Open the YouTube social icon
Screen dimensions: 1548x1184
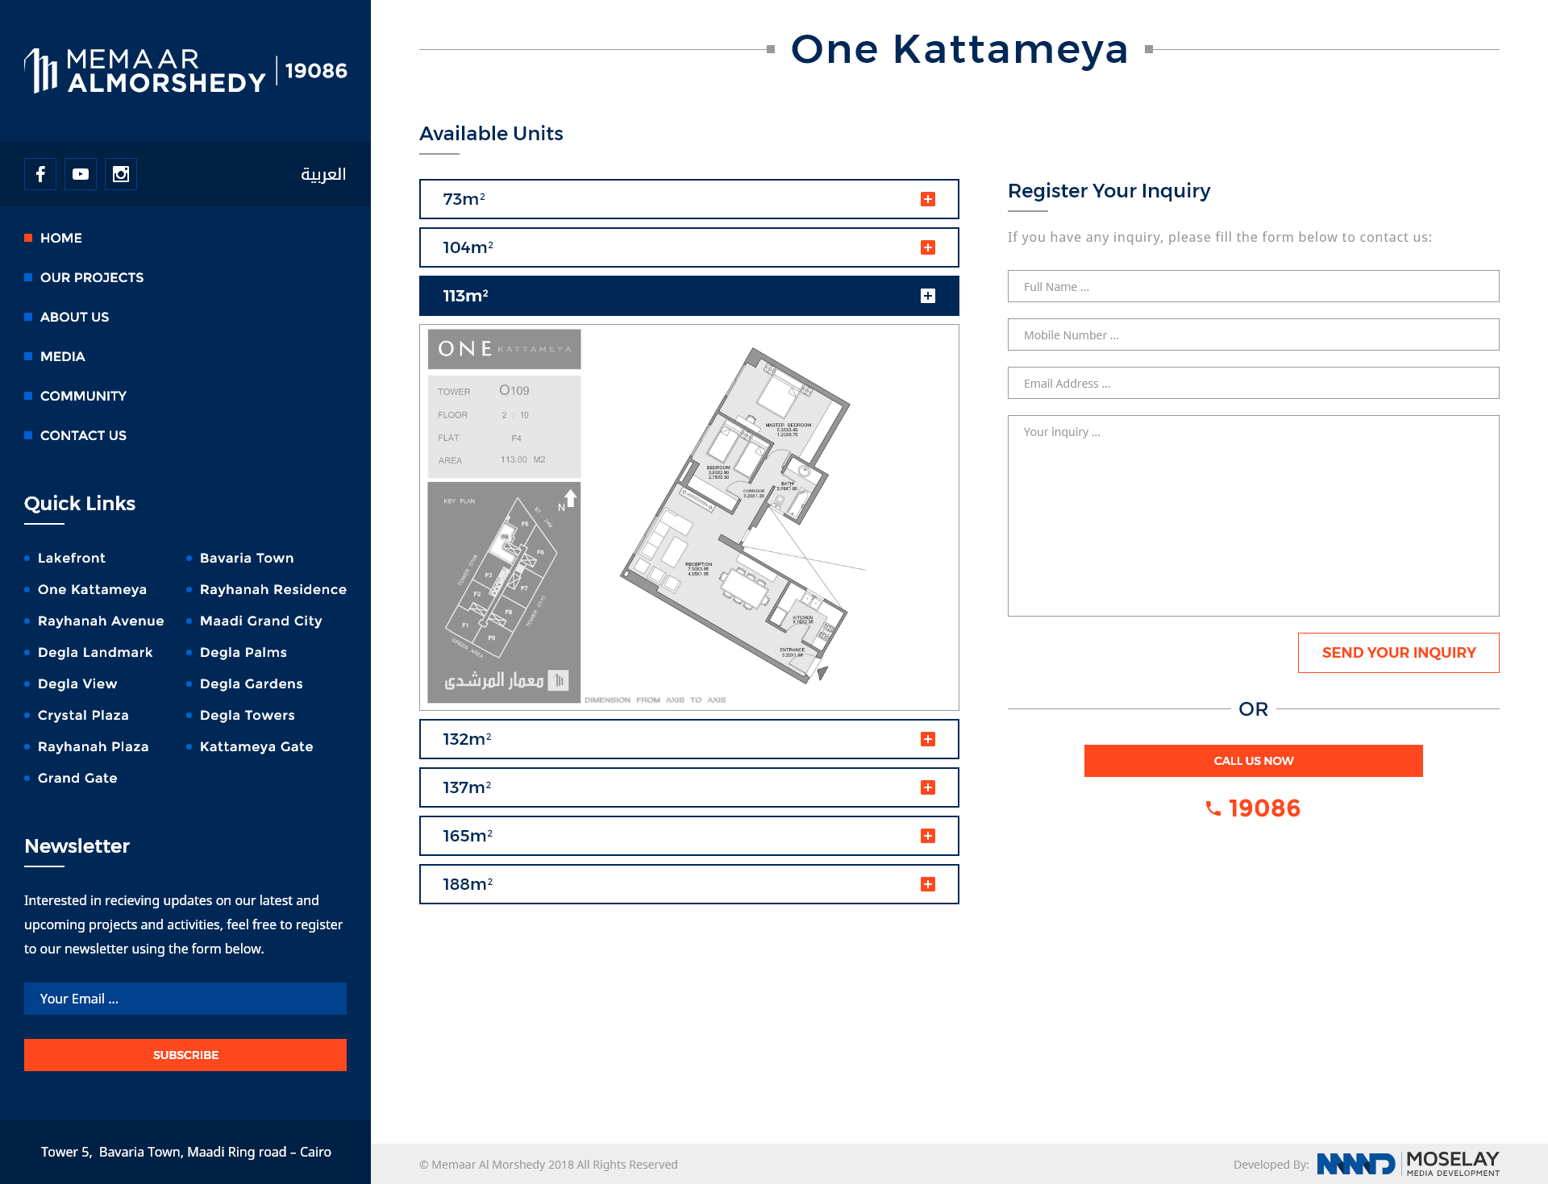[81, 174]
